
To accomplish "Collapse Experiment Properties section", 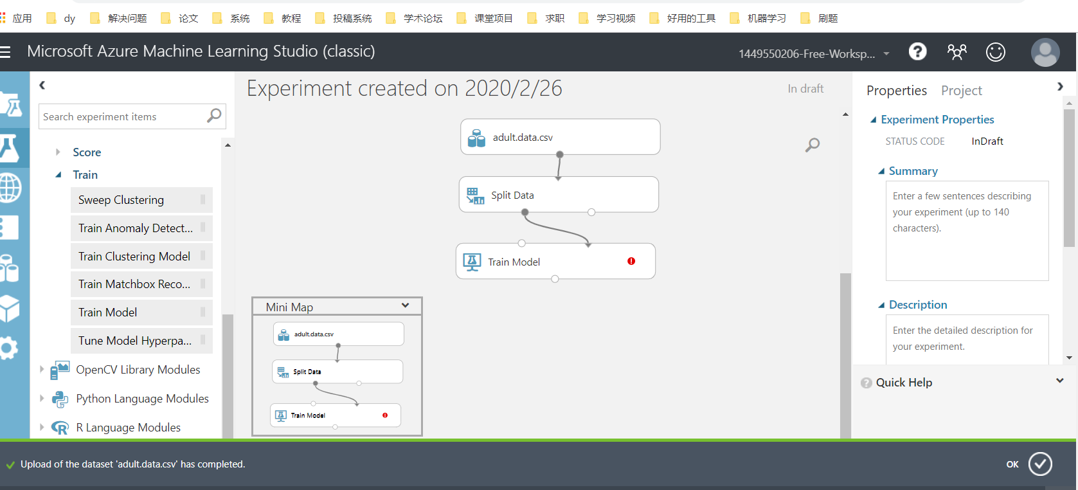I will point(873,120).
